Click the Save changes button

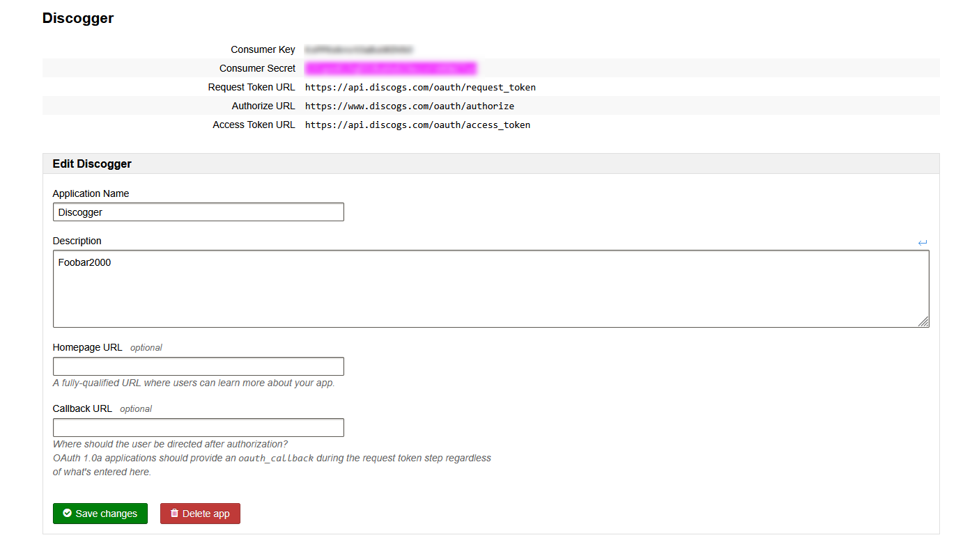[x=100, y=514]
